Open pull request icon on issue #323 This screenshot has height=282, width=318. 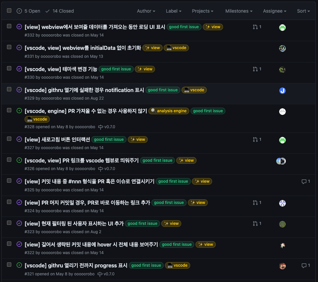[x=255, y=224]
